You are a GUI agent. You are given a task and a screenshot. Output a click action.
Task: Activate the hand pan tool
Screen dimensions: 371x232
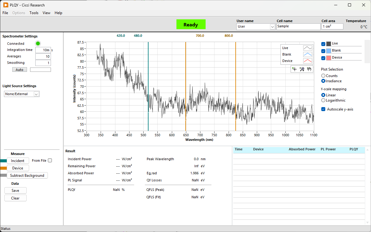click(x=309, y=69)
